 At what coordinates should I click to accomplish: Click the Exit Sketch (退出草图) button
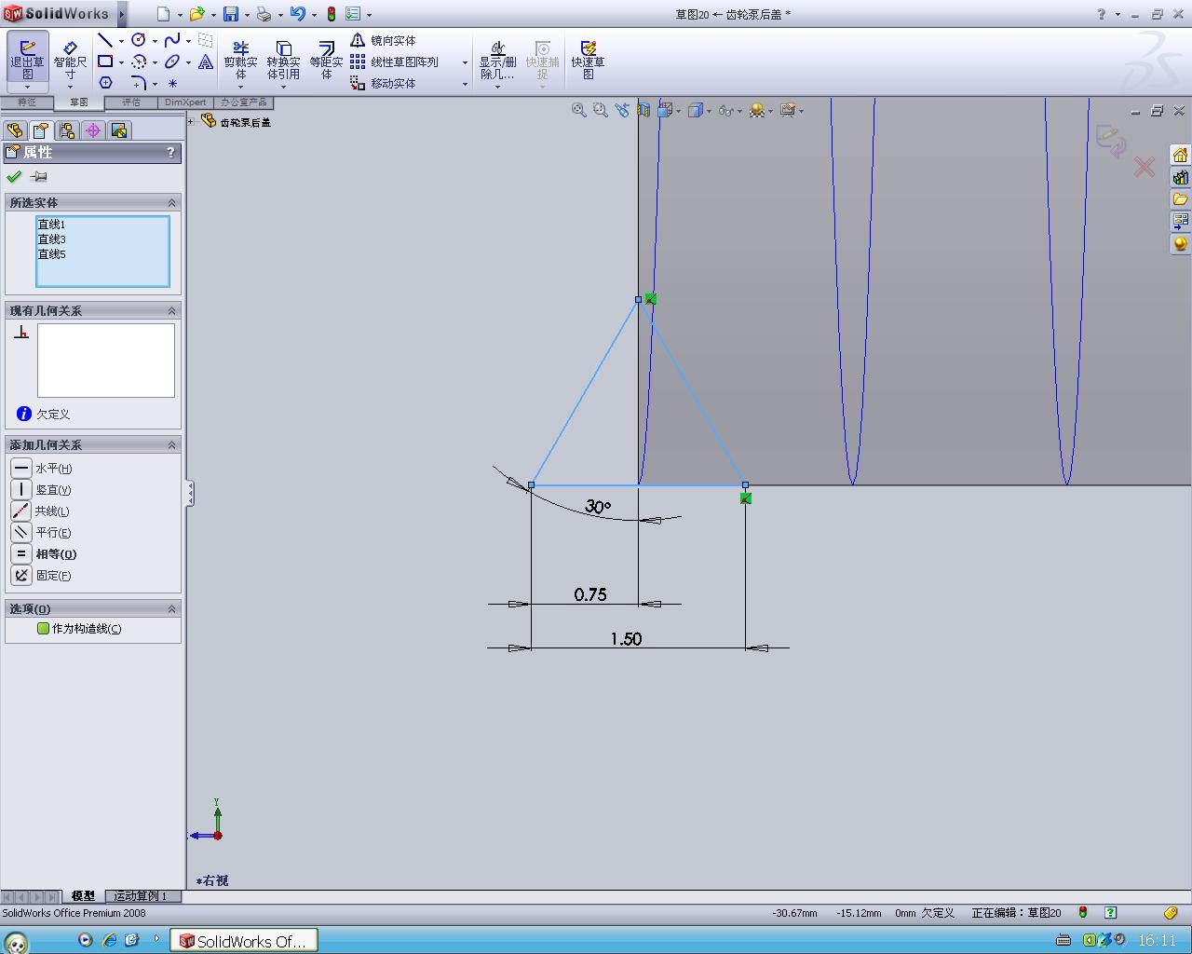click(28, 61)
